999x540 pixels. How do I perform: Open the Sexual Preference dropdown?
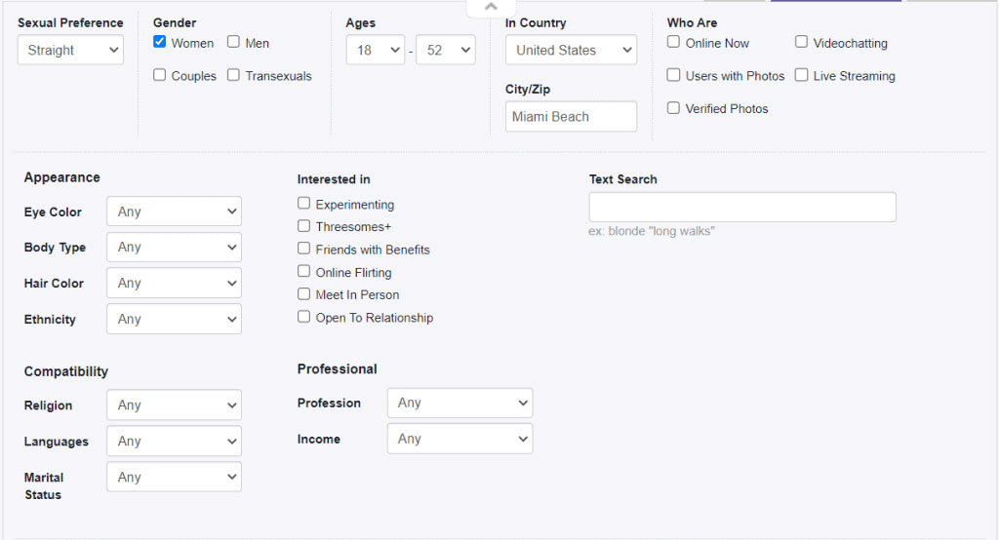70,50
